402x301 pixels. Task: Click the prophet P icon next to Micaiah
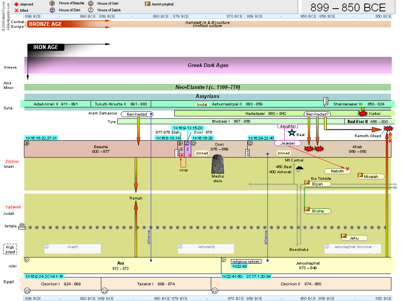[360, 176]
